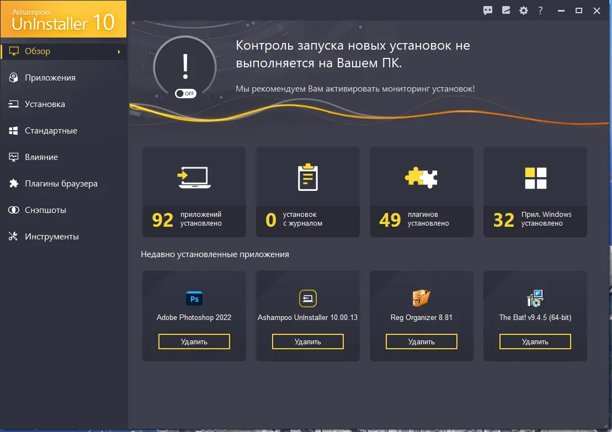
Task: Click the puzzle icon beside Плагины браузера
Action: click(14, 183)
